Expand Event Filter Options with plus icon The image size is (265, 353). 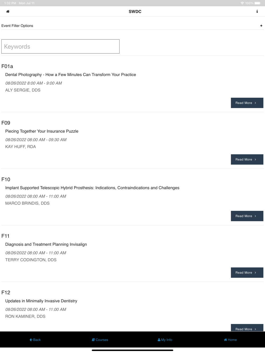(x=261, y=26)
